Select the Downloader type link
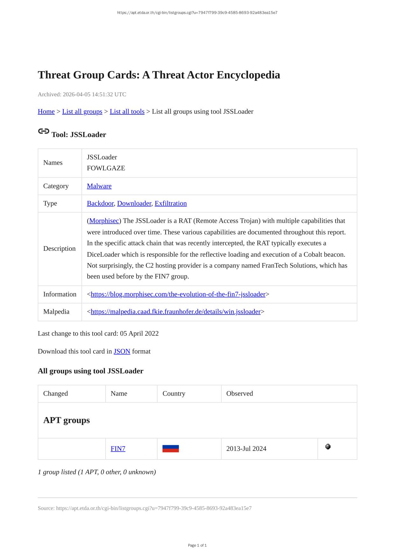Viewport: 395px width, 558px height. [x=134, y=203]
